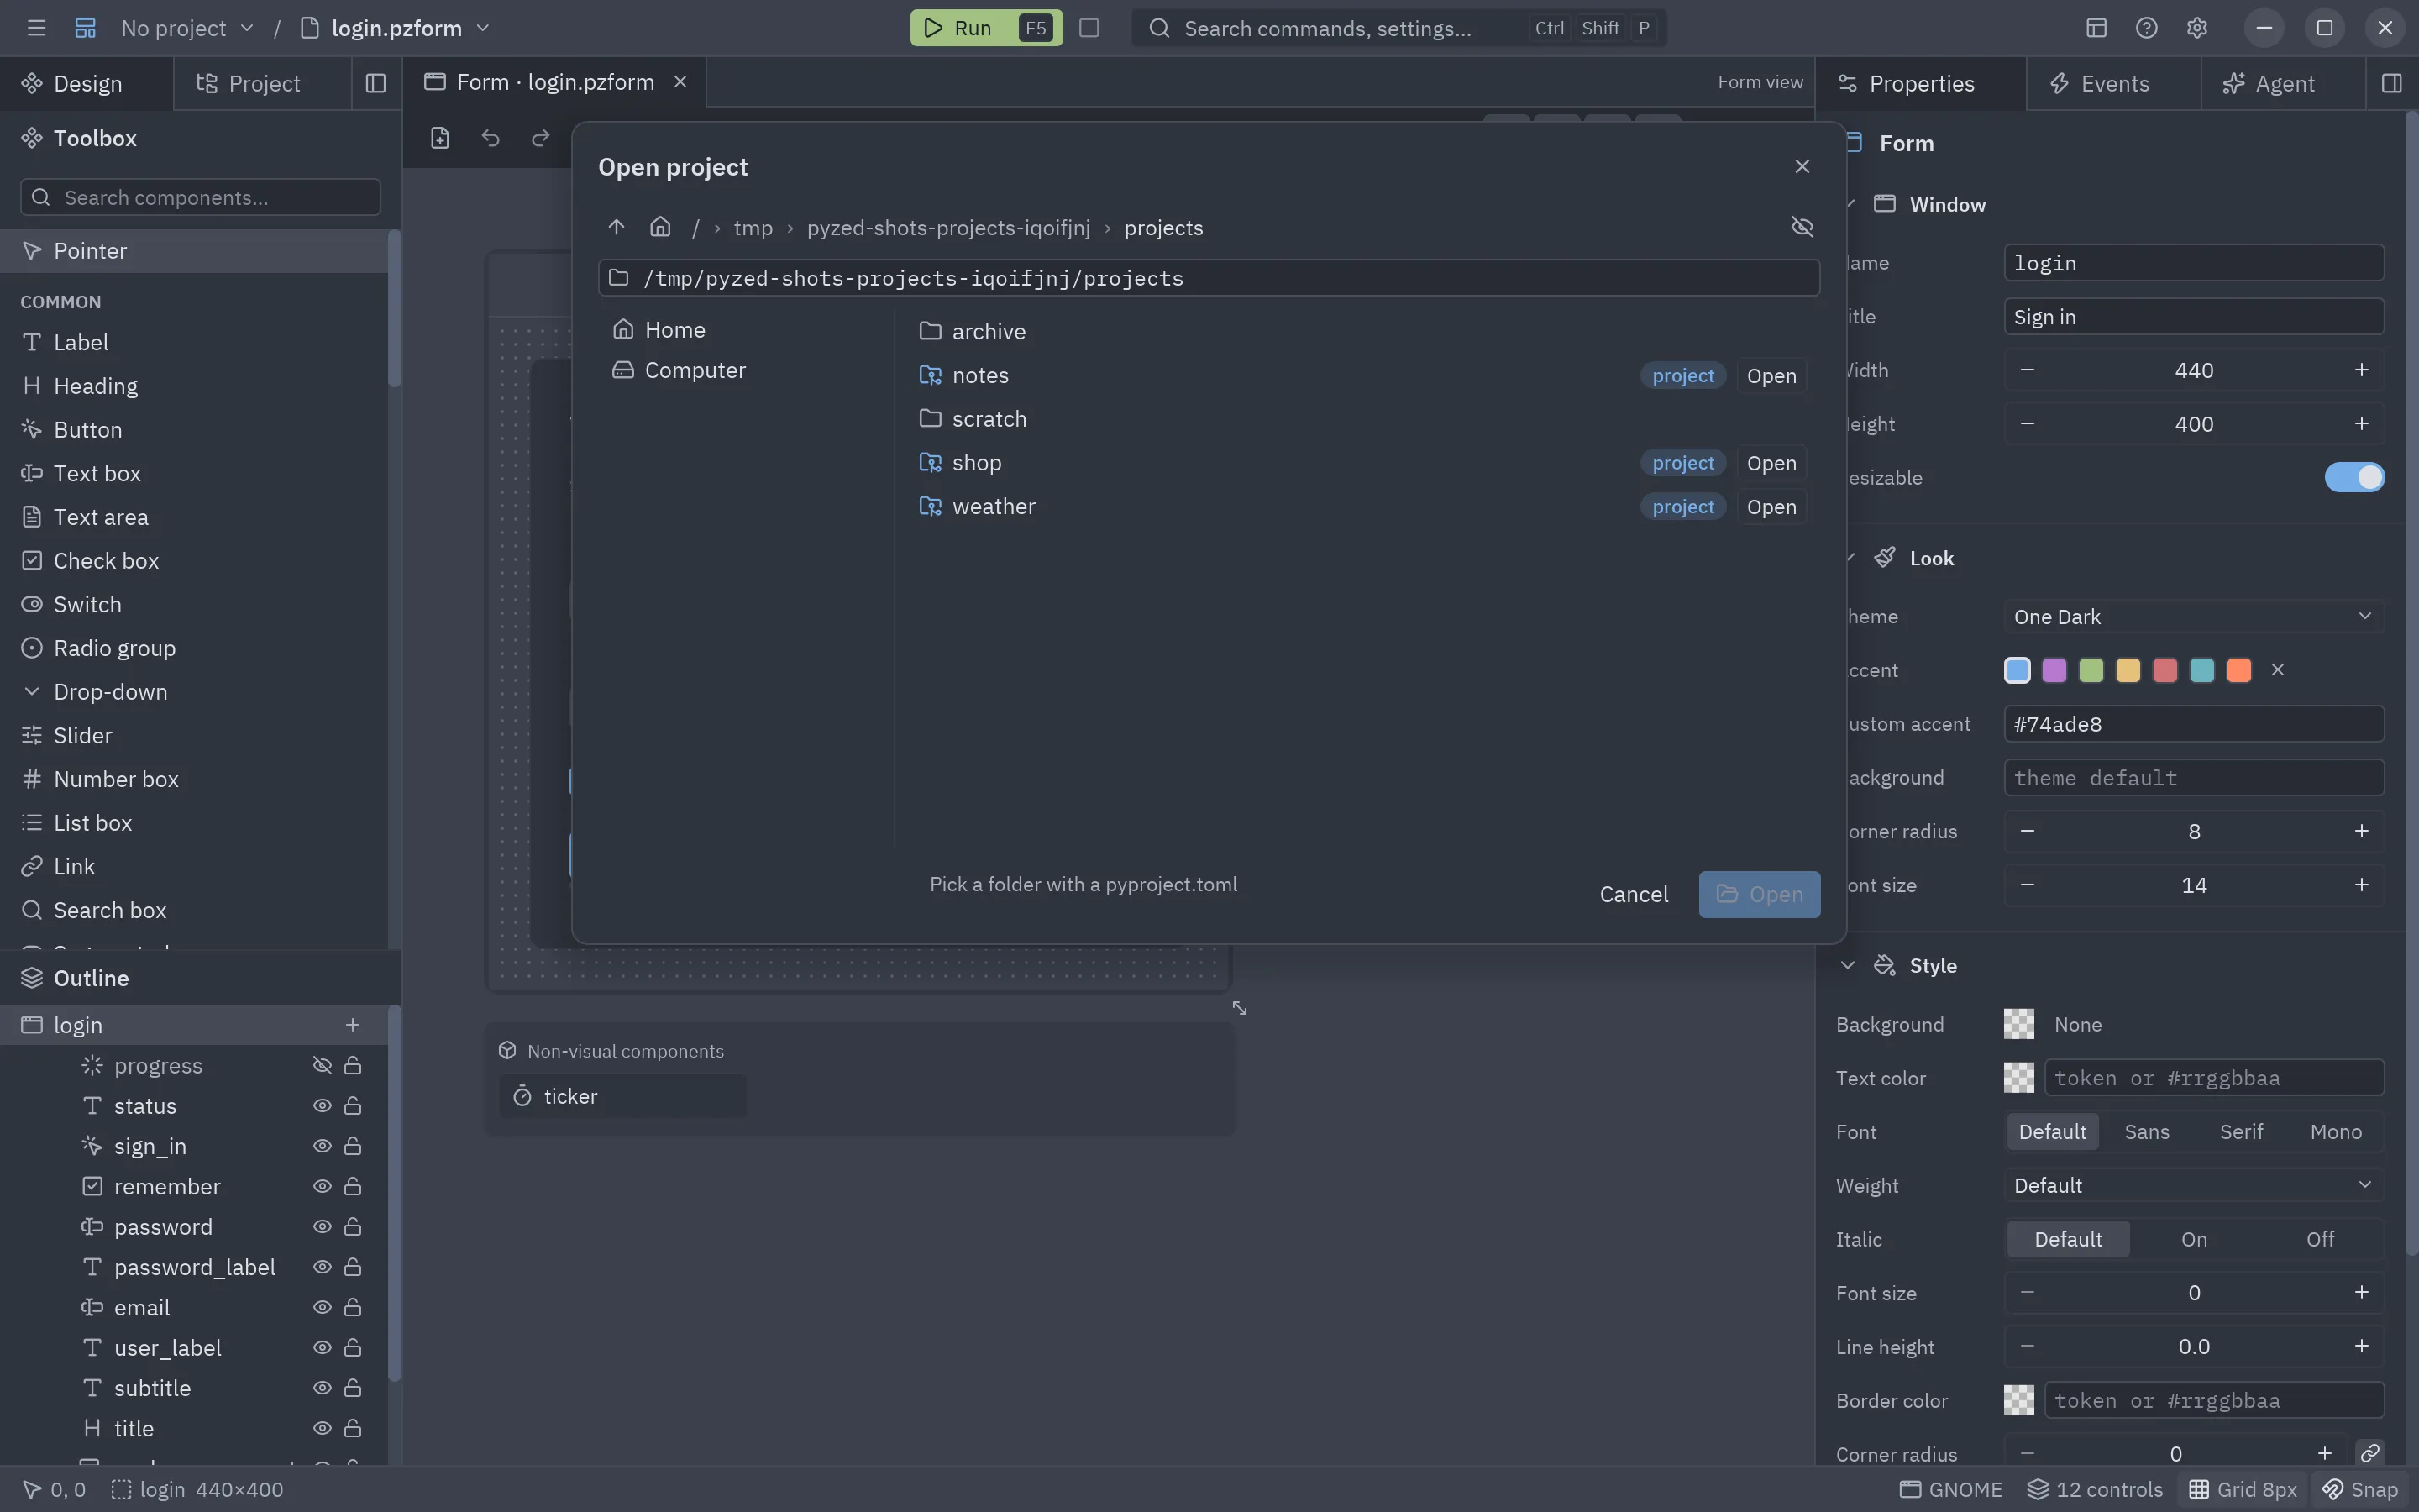The image size is (2419, 1512).
Task: Open the Theme dropdown showing One Dark
Action: 2193,616
